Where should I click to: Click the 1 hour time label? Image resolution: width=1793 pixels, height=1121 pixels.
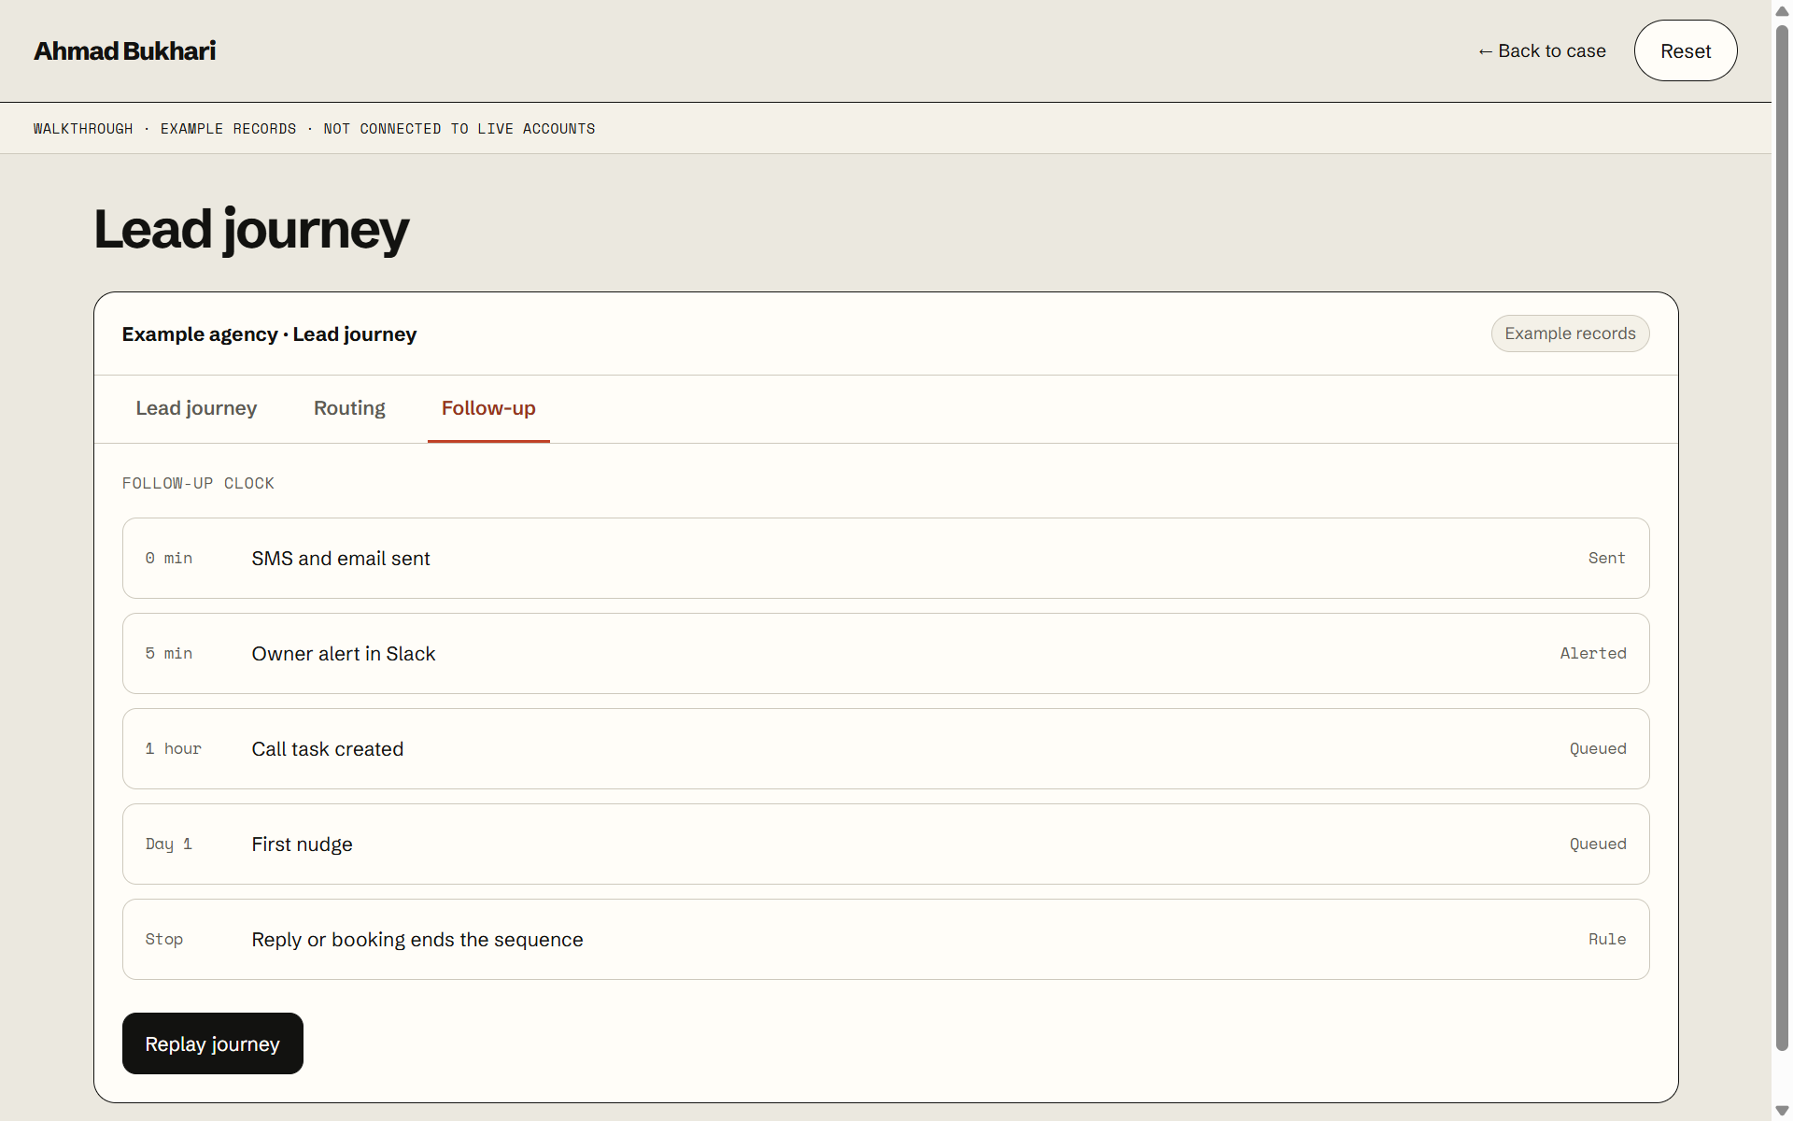174,748
